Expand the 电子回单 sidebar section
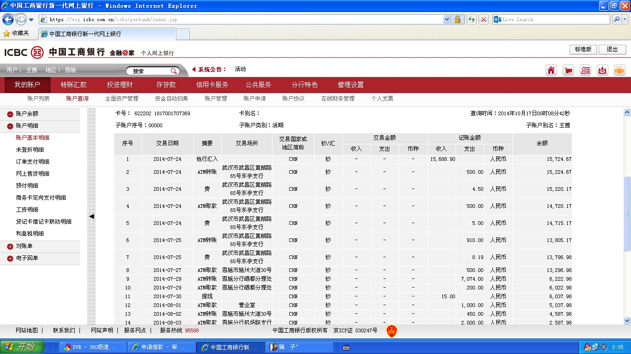The width and height of the screenshot is (631, 354). click(x=10, y=259)
